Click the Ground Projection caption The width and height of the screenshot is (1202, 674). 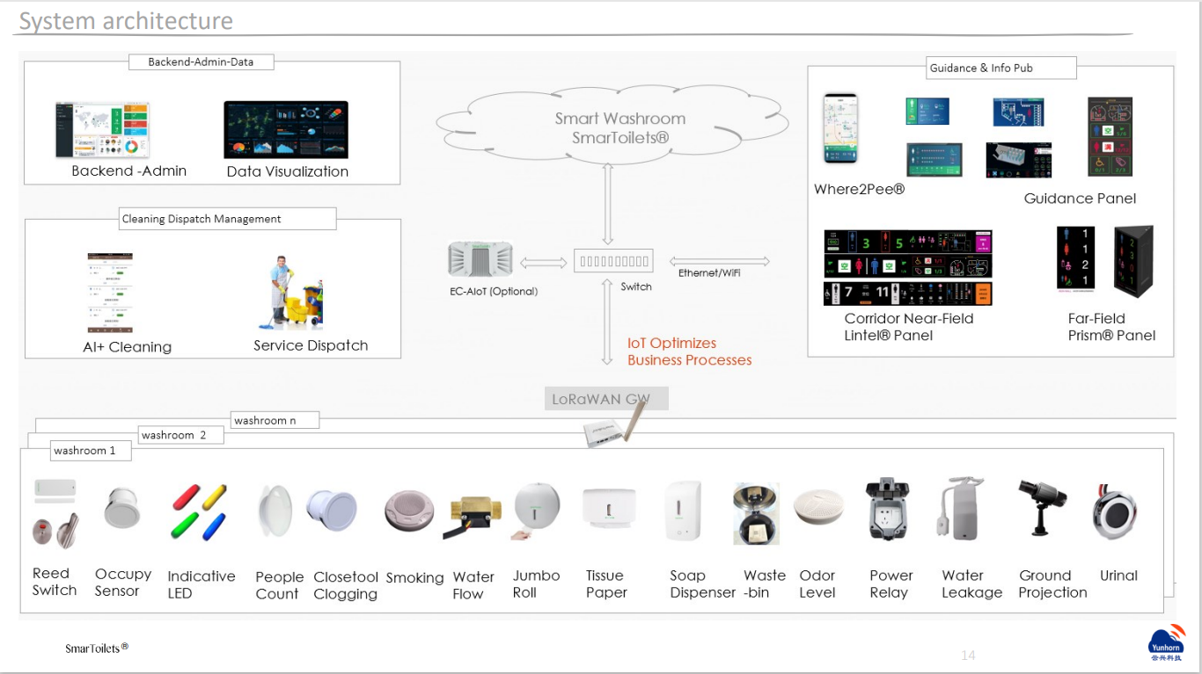(1052, 583)
